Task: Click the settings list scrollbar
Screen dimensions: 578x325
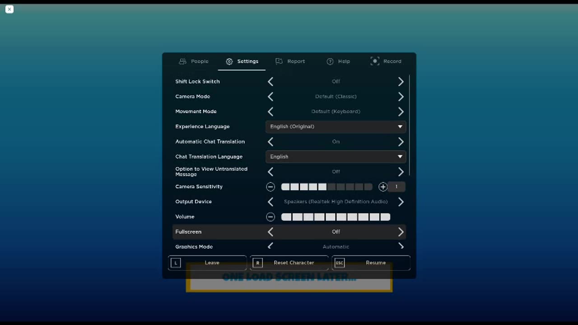Action: (410, 125)
